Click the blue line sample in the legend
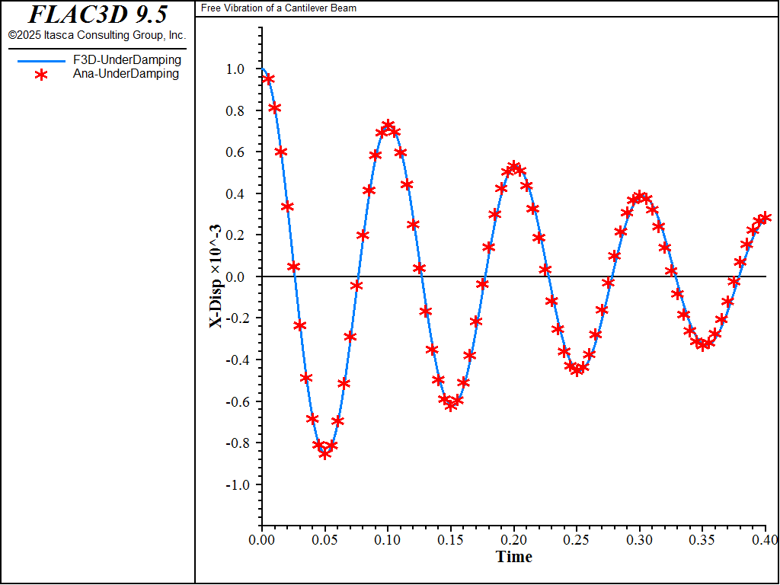 coord(41,61)
